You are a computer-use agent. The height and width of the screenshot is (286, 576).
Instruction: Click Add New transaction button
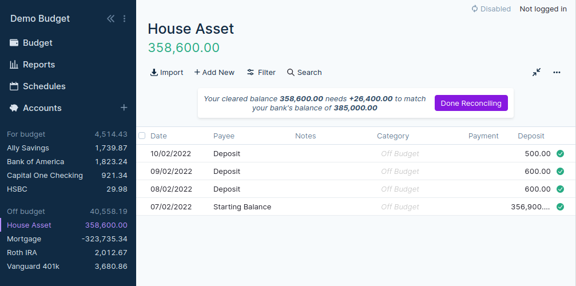(x=214, y=73)
